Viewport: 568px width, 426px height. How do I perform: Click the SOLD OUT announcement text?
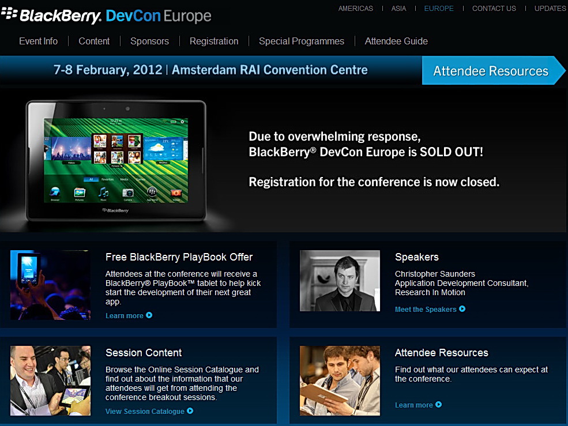tap(366, 144)
